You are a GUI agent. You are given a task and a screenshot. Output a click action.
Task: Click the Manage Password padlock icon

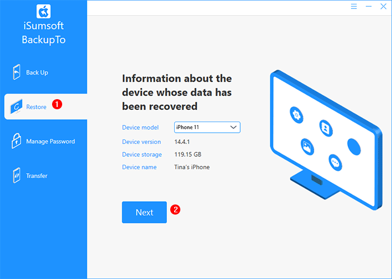click(16, 141)
